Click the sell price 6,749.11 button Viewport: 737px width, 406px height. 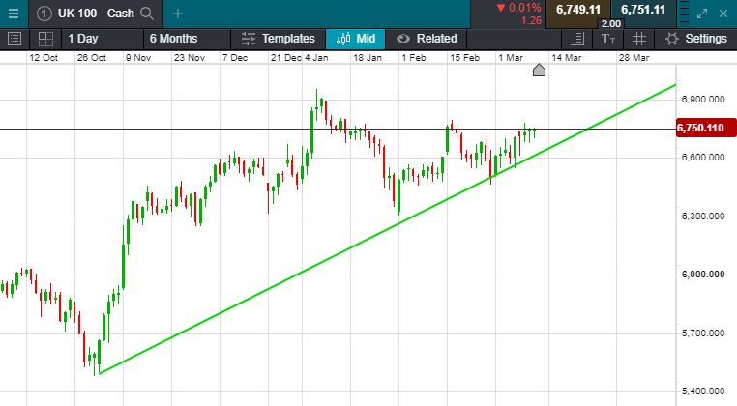[x=578, y=10]
